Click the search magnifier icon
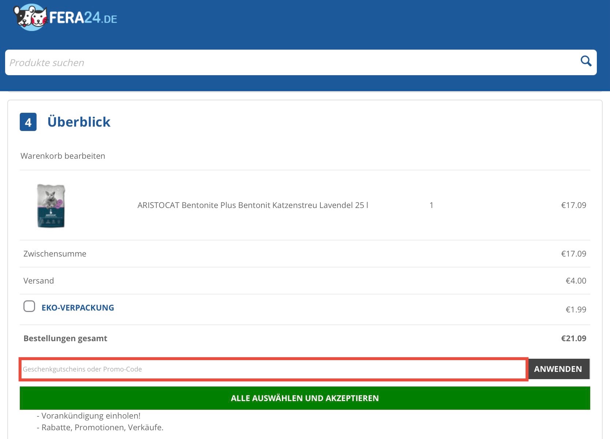This screenshot has height=439, width=610. pos(586,61)
